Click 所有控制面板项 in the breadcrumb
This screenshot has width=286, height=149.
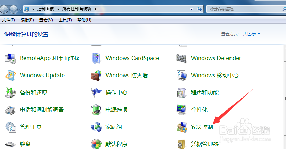(77, 9)
